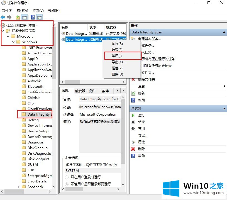Click the tree pane vertical scrollbar thumb
Viewport: 227px width, 200px height.
point(54,53)
